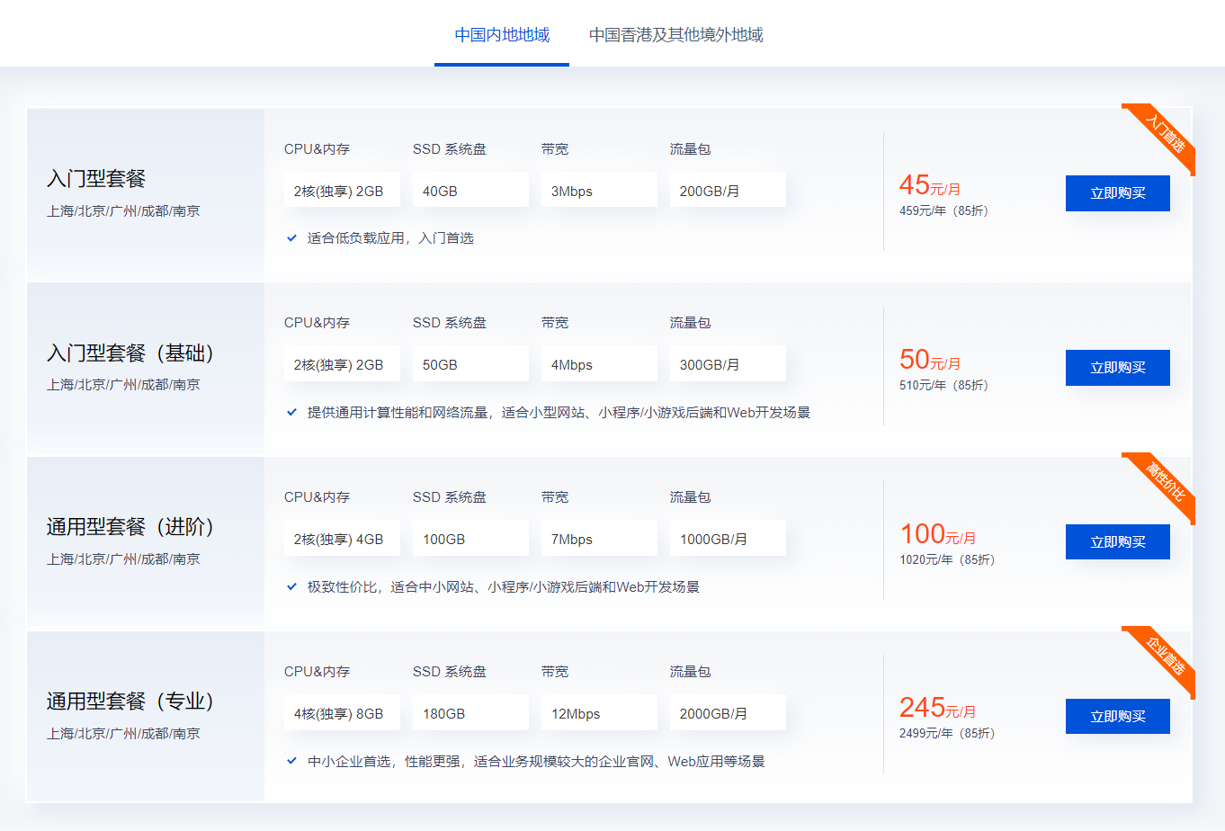This screenshot has height=831, width=1225.
Task: Click the 245元/月 price
Action: [938, 708]
